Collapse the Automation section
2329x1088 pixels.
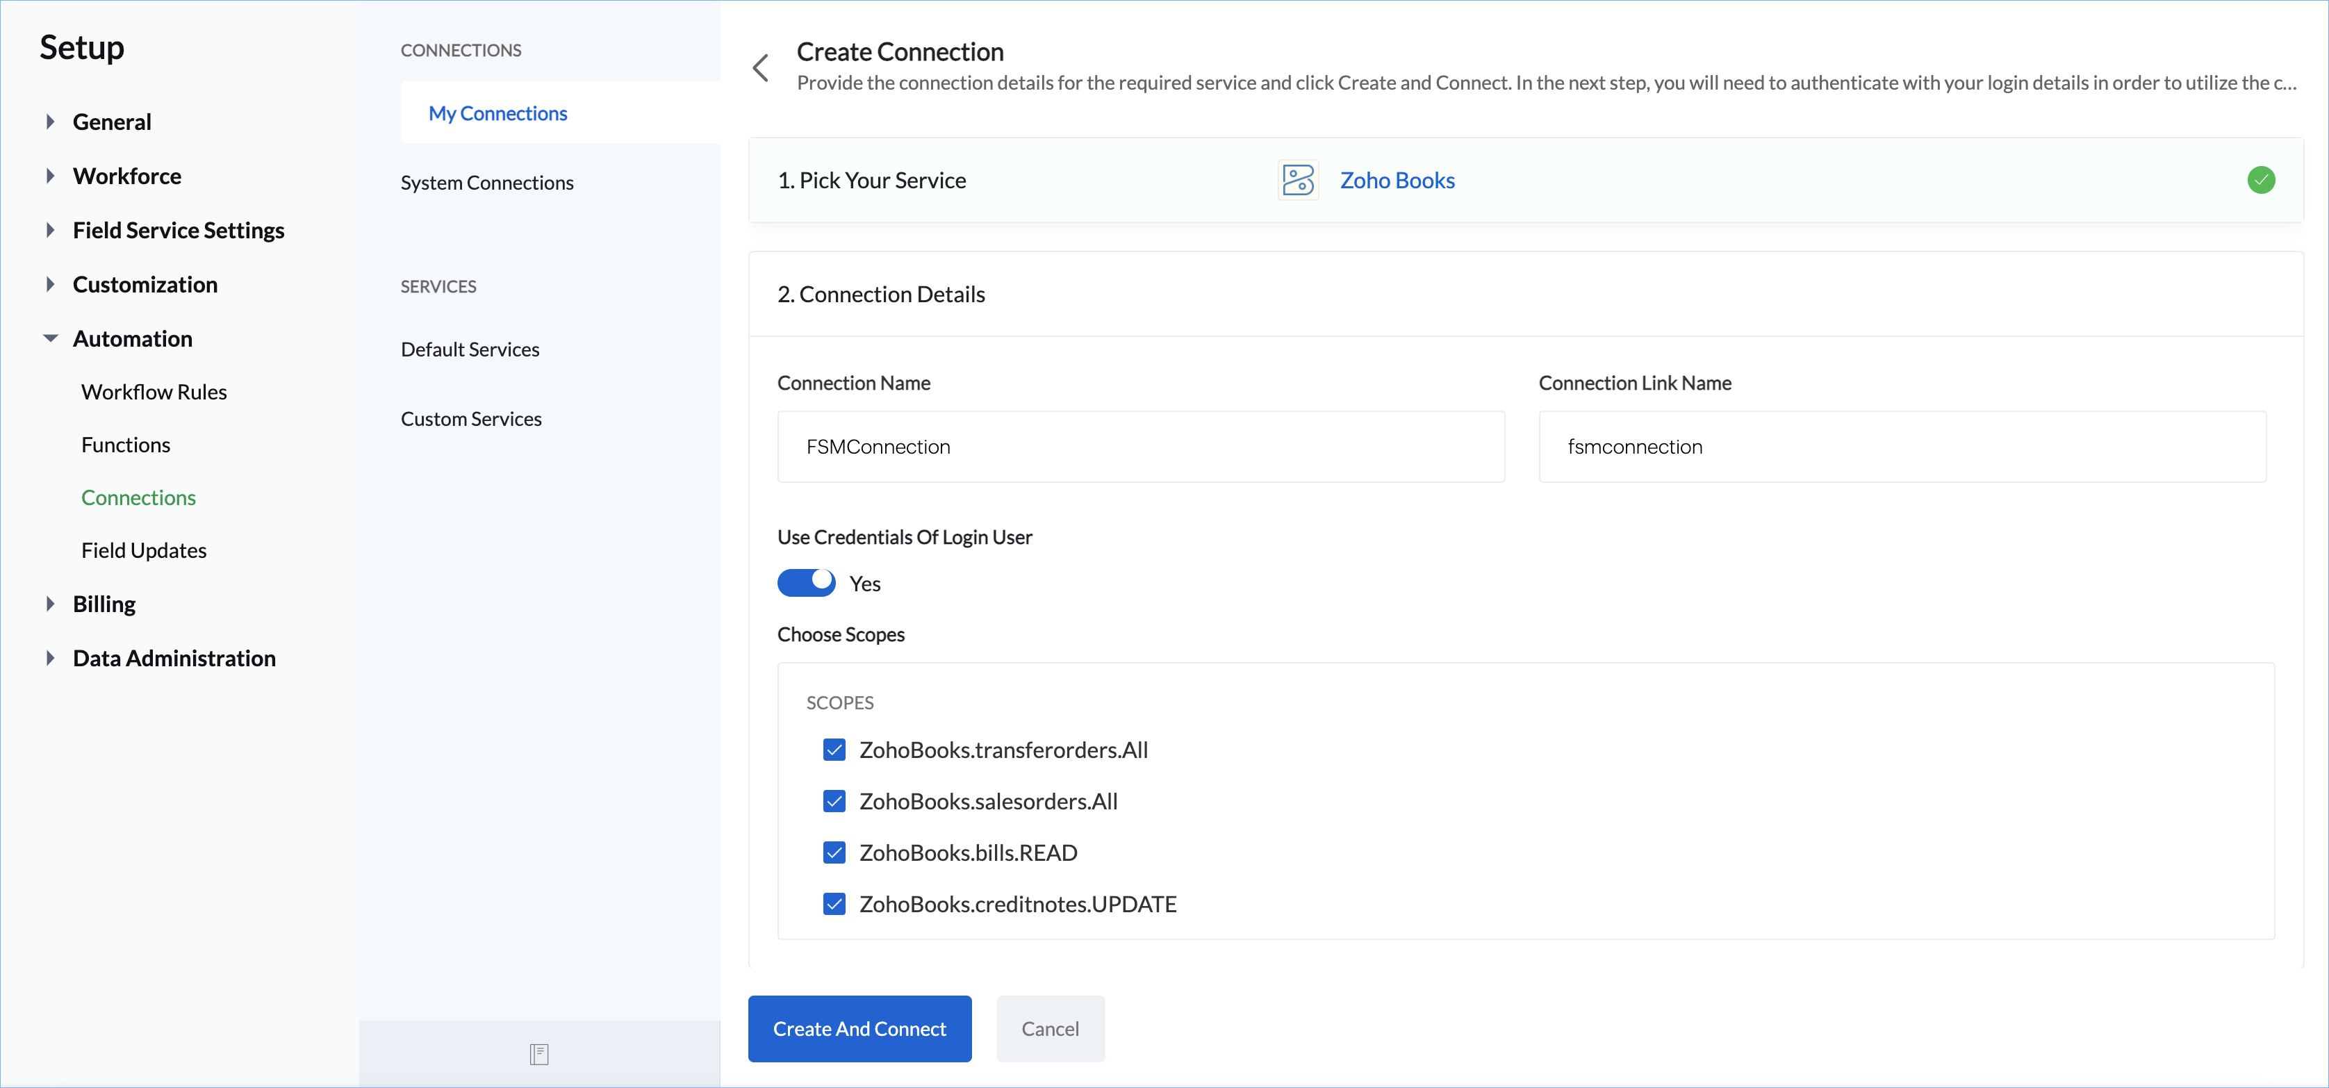tap(51, 338)
